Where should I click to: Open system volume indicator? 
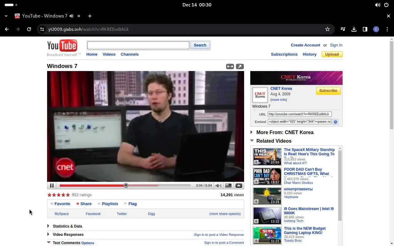[x=377, y=5]
